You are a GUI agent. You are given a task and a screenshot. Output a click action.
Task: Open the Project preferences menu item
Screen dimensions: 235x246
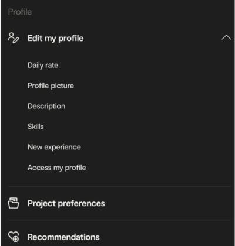pos(66,203)
